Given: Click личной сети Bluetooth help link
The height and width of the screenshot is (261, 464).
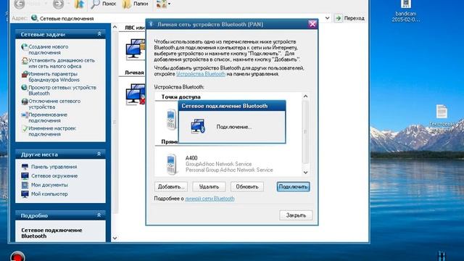Looking at the screenshot, I should (x=210, y=199).
